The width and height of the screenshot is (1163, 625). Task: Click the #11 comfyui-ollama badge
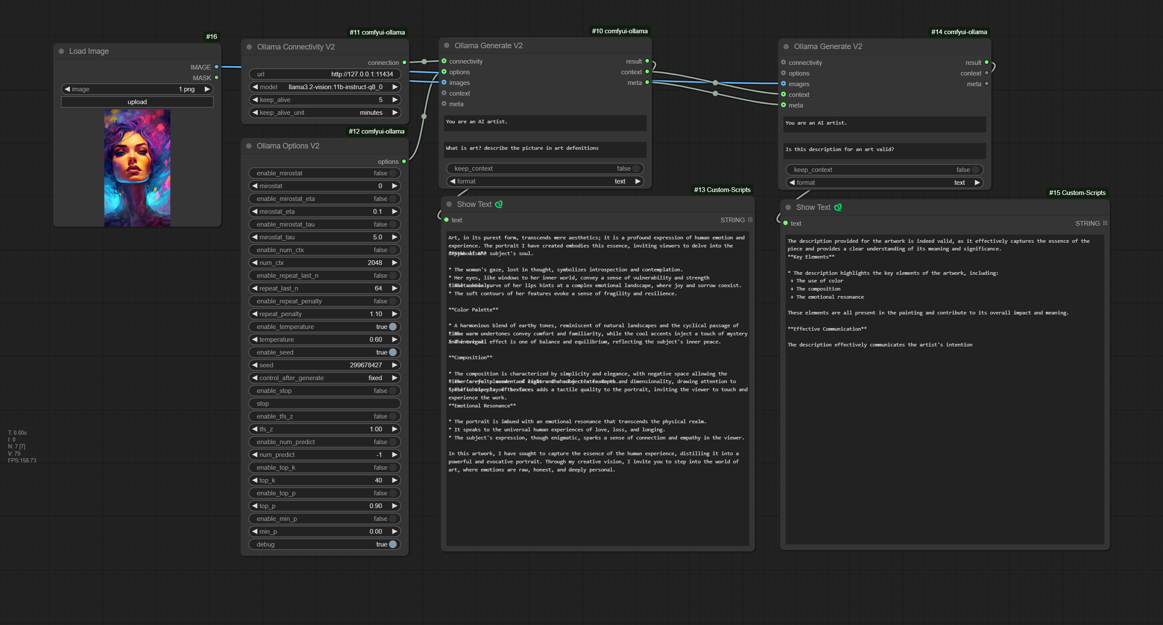tap(377, 32)
